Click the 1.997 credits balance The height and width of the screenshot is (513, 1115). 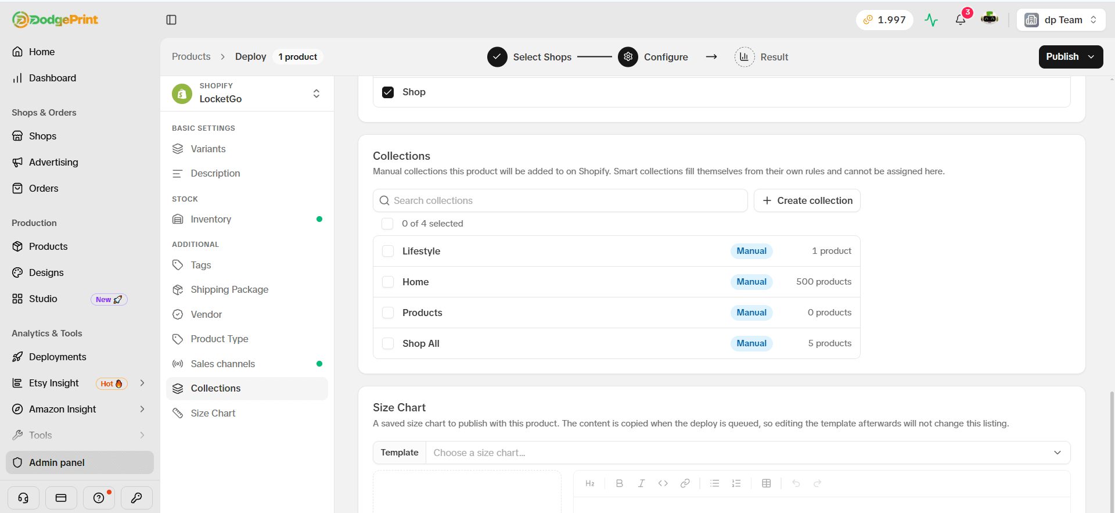click(884, 20)
